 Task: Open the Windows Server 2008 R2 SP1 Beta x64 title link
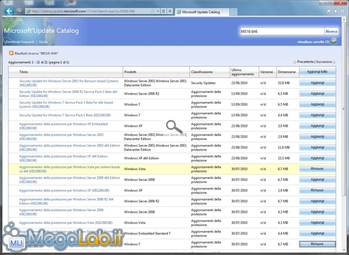pyautogui.click(x=68, y=94)
